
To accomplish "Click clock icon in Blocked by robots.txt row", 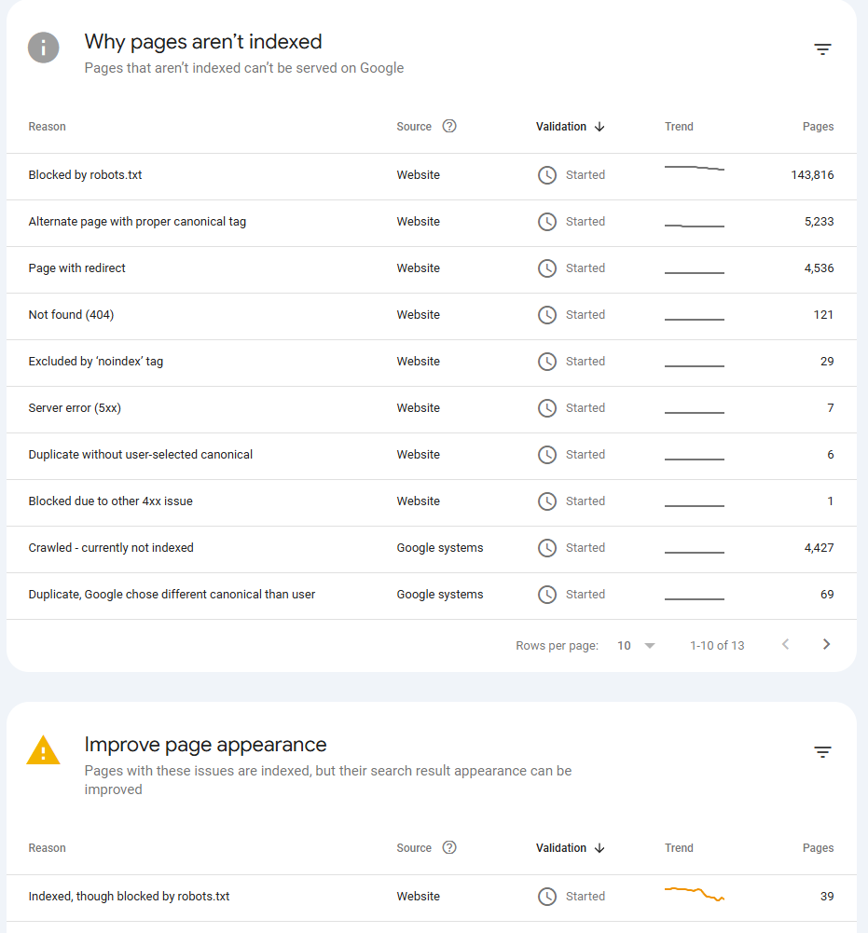I will point(547,175).
